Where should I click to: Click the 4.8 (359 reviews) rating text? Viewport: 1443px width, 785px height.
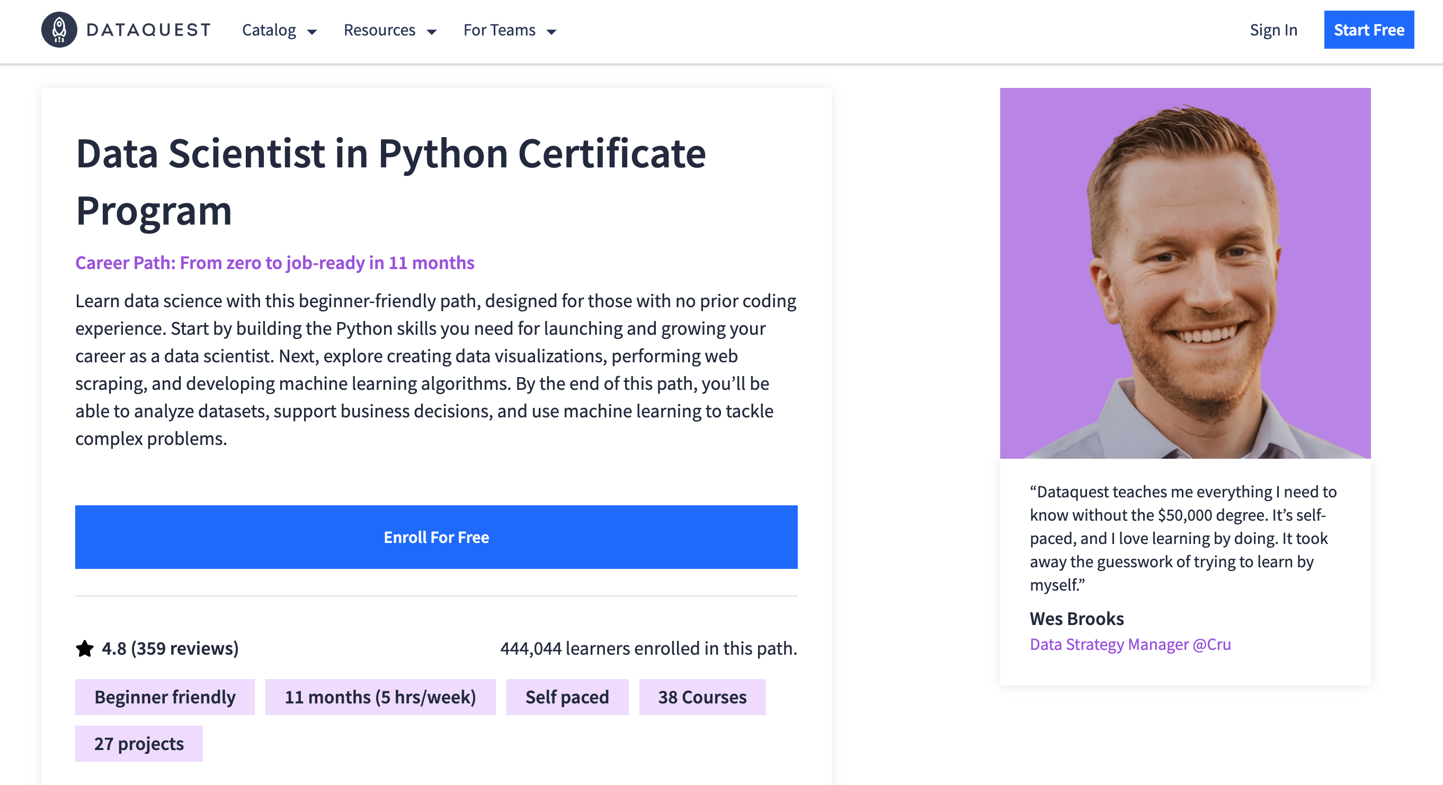pos(170,648)
